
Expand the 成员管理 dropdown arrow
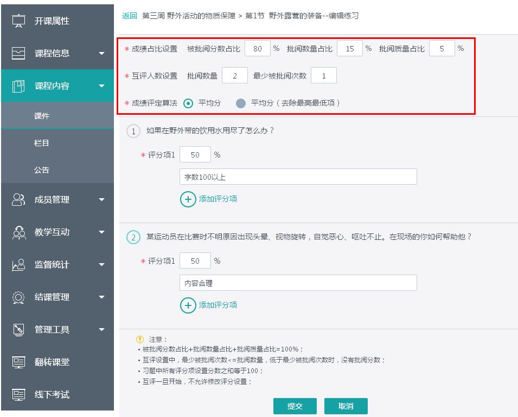coord(101,200)
